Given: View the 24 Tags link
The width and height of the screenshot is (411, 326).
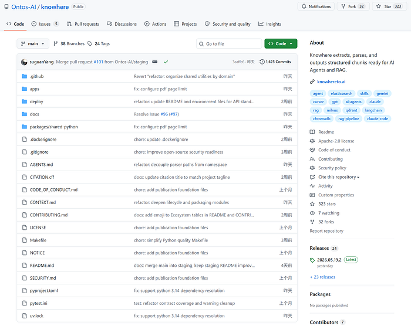Looking at the screenshot, I should 99,44.
